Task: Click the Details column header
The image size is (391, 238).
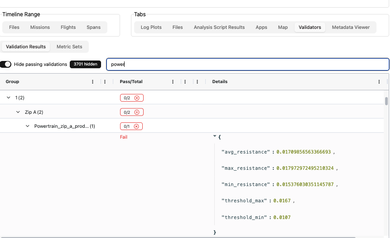Action: [x=220, y=82]
